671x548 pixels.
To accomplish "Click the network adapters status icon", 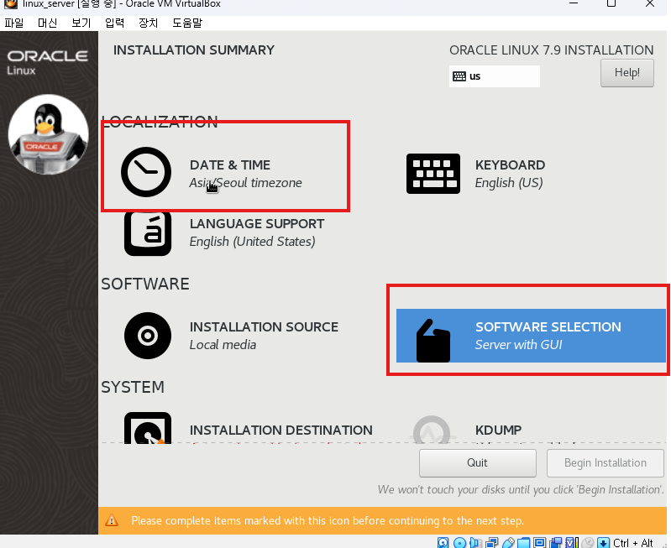I will (x=491, y=542).
